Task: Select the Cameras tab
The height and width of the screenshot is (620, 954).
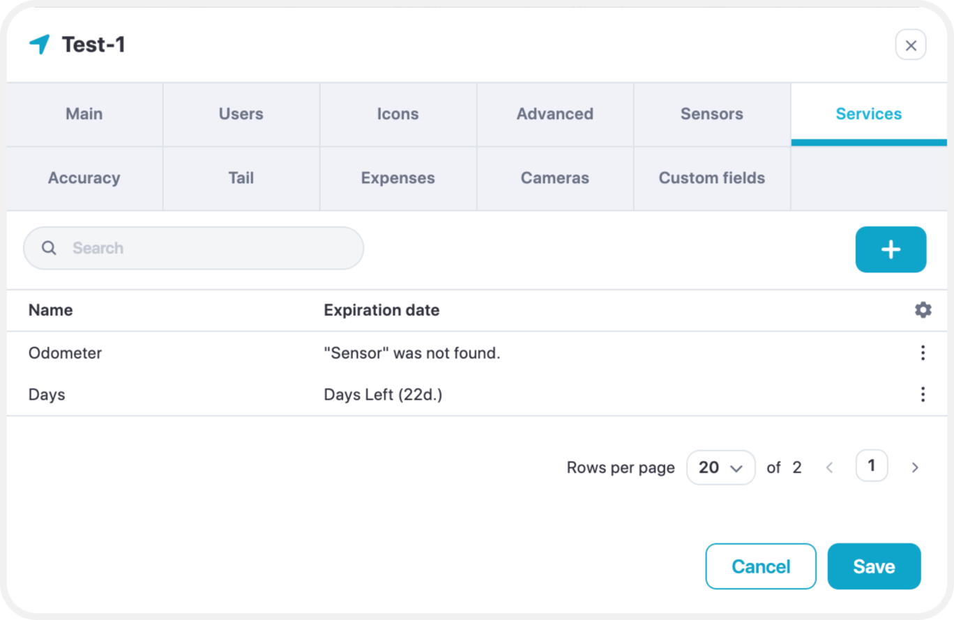Action: pyautogui.click(x=555, y=178)
